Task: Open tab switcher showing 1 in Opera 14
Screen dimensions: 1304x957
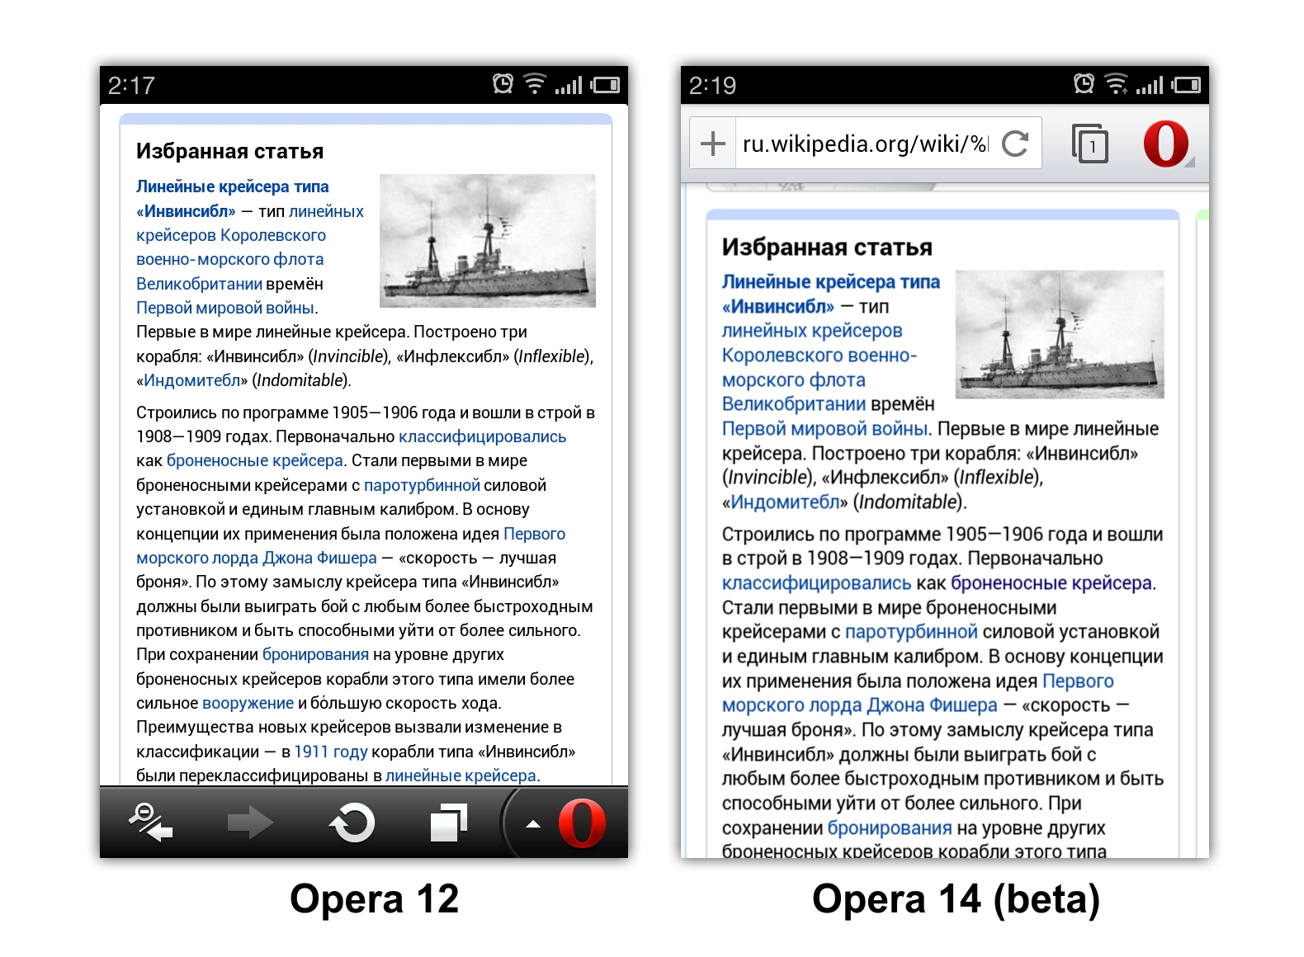Action: (1090, 144)
